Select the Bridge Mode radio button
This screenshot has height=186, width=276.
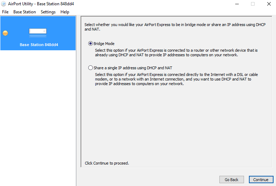click(91, 44)
